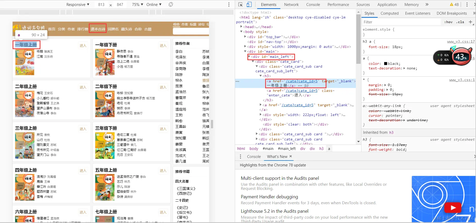Image resolution: width=476 pixels, height=223 pixels.
Task: Click the Elements panel vertical scrollbar thumb
Action: coord(358,39)
